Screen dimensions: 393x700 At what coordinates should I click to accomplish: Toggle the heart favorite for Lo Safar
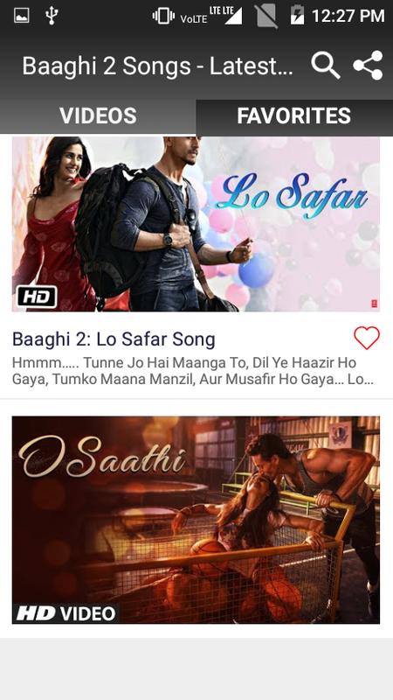(x=367, y=338)
